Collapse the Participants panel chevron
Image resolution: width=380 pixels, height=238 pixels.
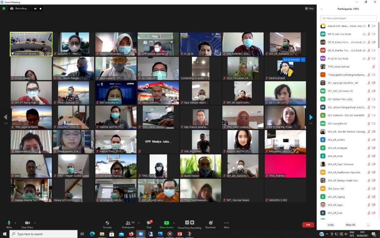[x=321, y=9]
